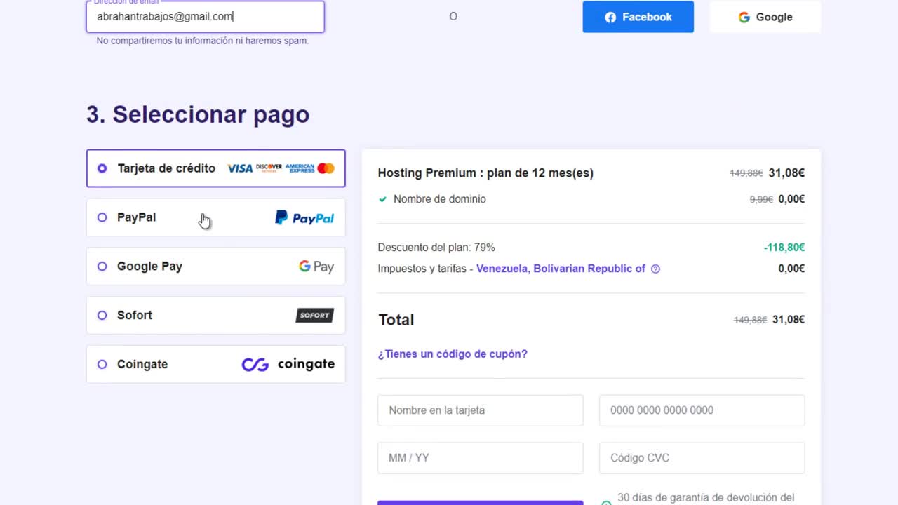
Task: Select the Sofort payment radio button
Action: click(102, 316)
